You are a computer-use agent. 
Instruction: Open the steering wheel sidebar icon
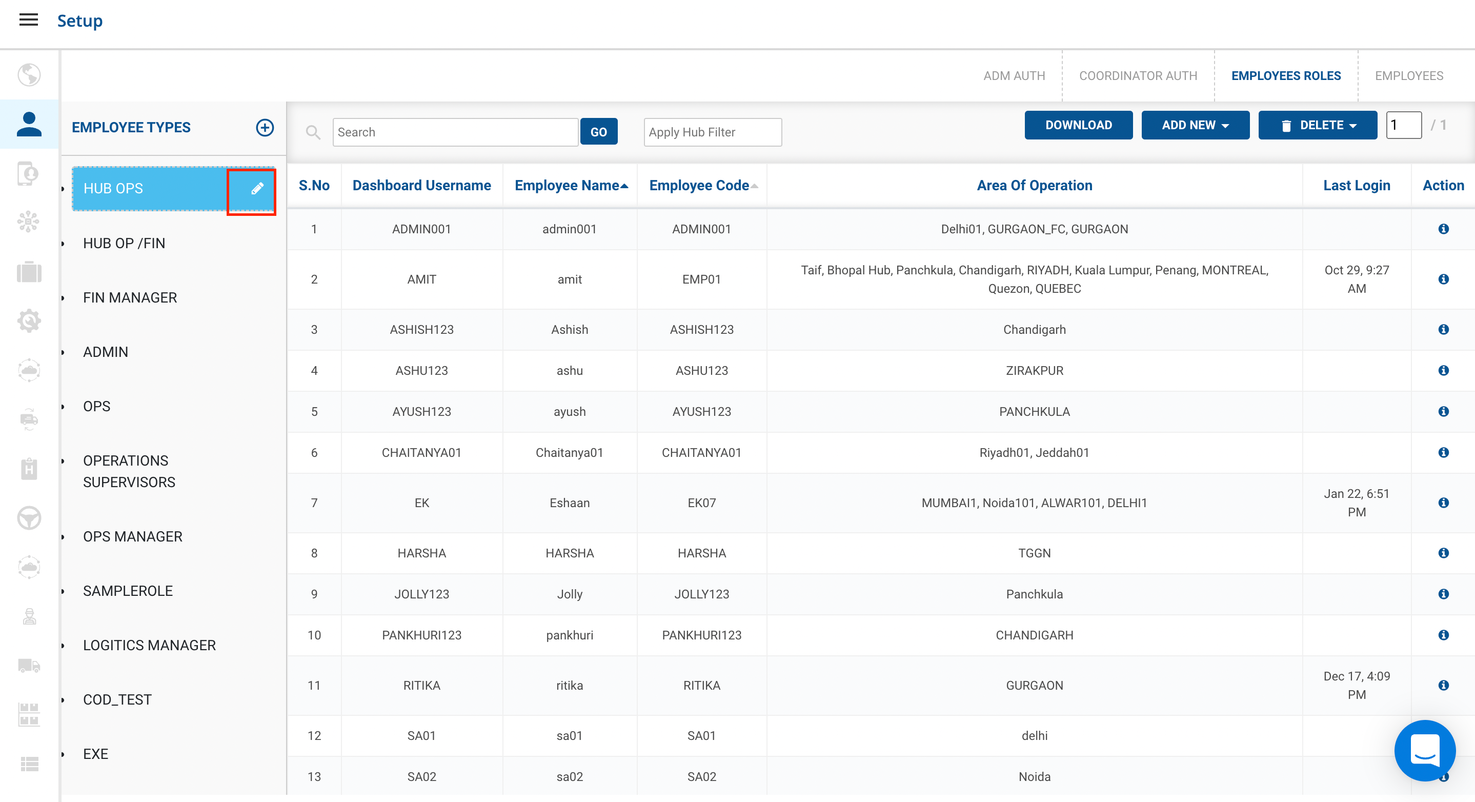click(x=29, y=518)
